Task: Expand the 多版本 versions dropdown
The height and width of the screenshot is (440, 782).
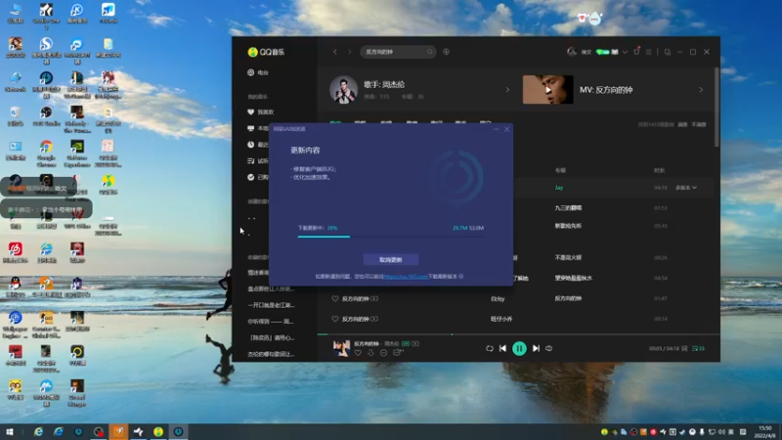Action: (686, 188)
